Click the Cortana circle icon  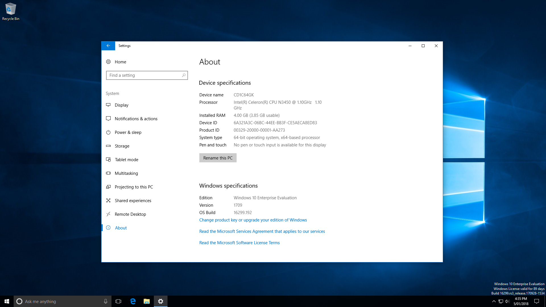[x=19, y=301]
